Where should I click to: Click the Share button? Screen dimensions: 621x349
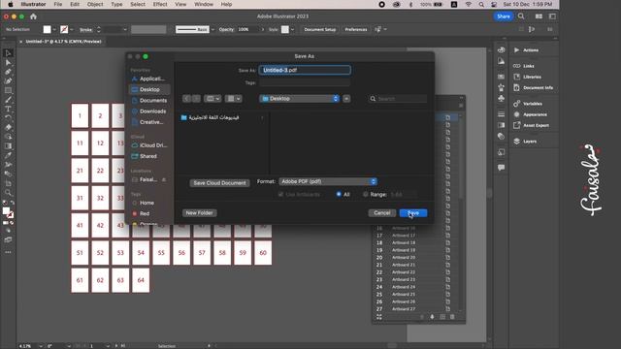[504, 16]
